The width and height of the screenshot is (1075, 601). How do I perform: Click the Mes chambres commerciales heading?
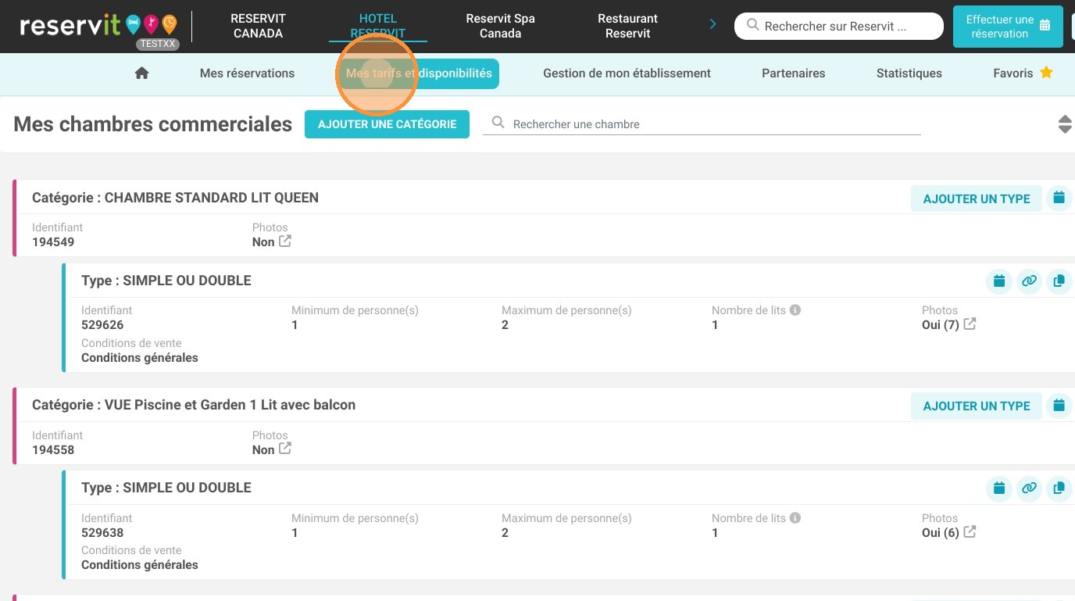pos(153,123)
